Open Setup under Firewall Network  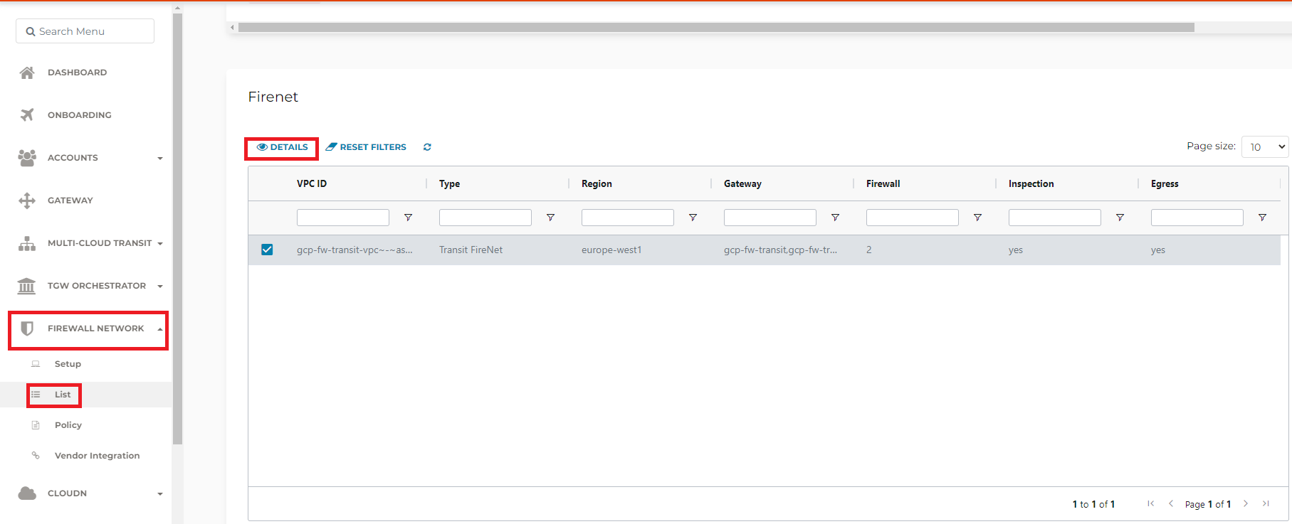coord(68,364)
